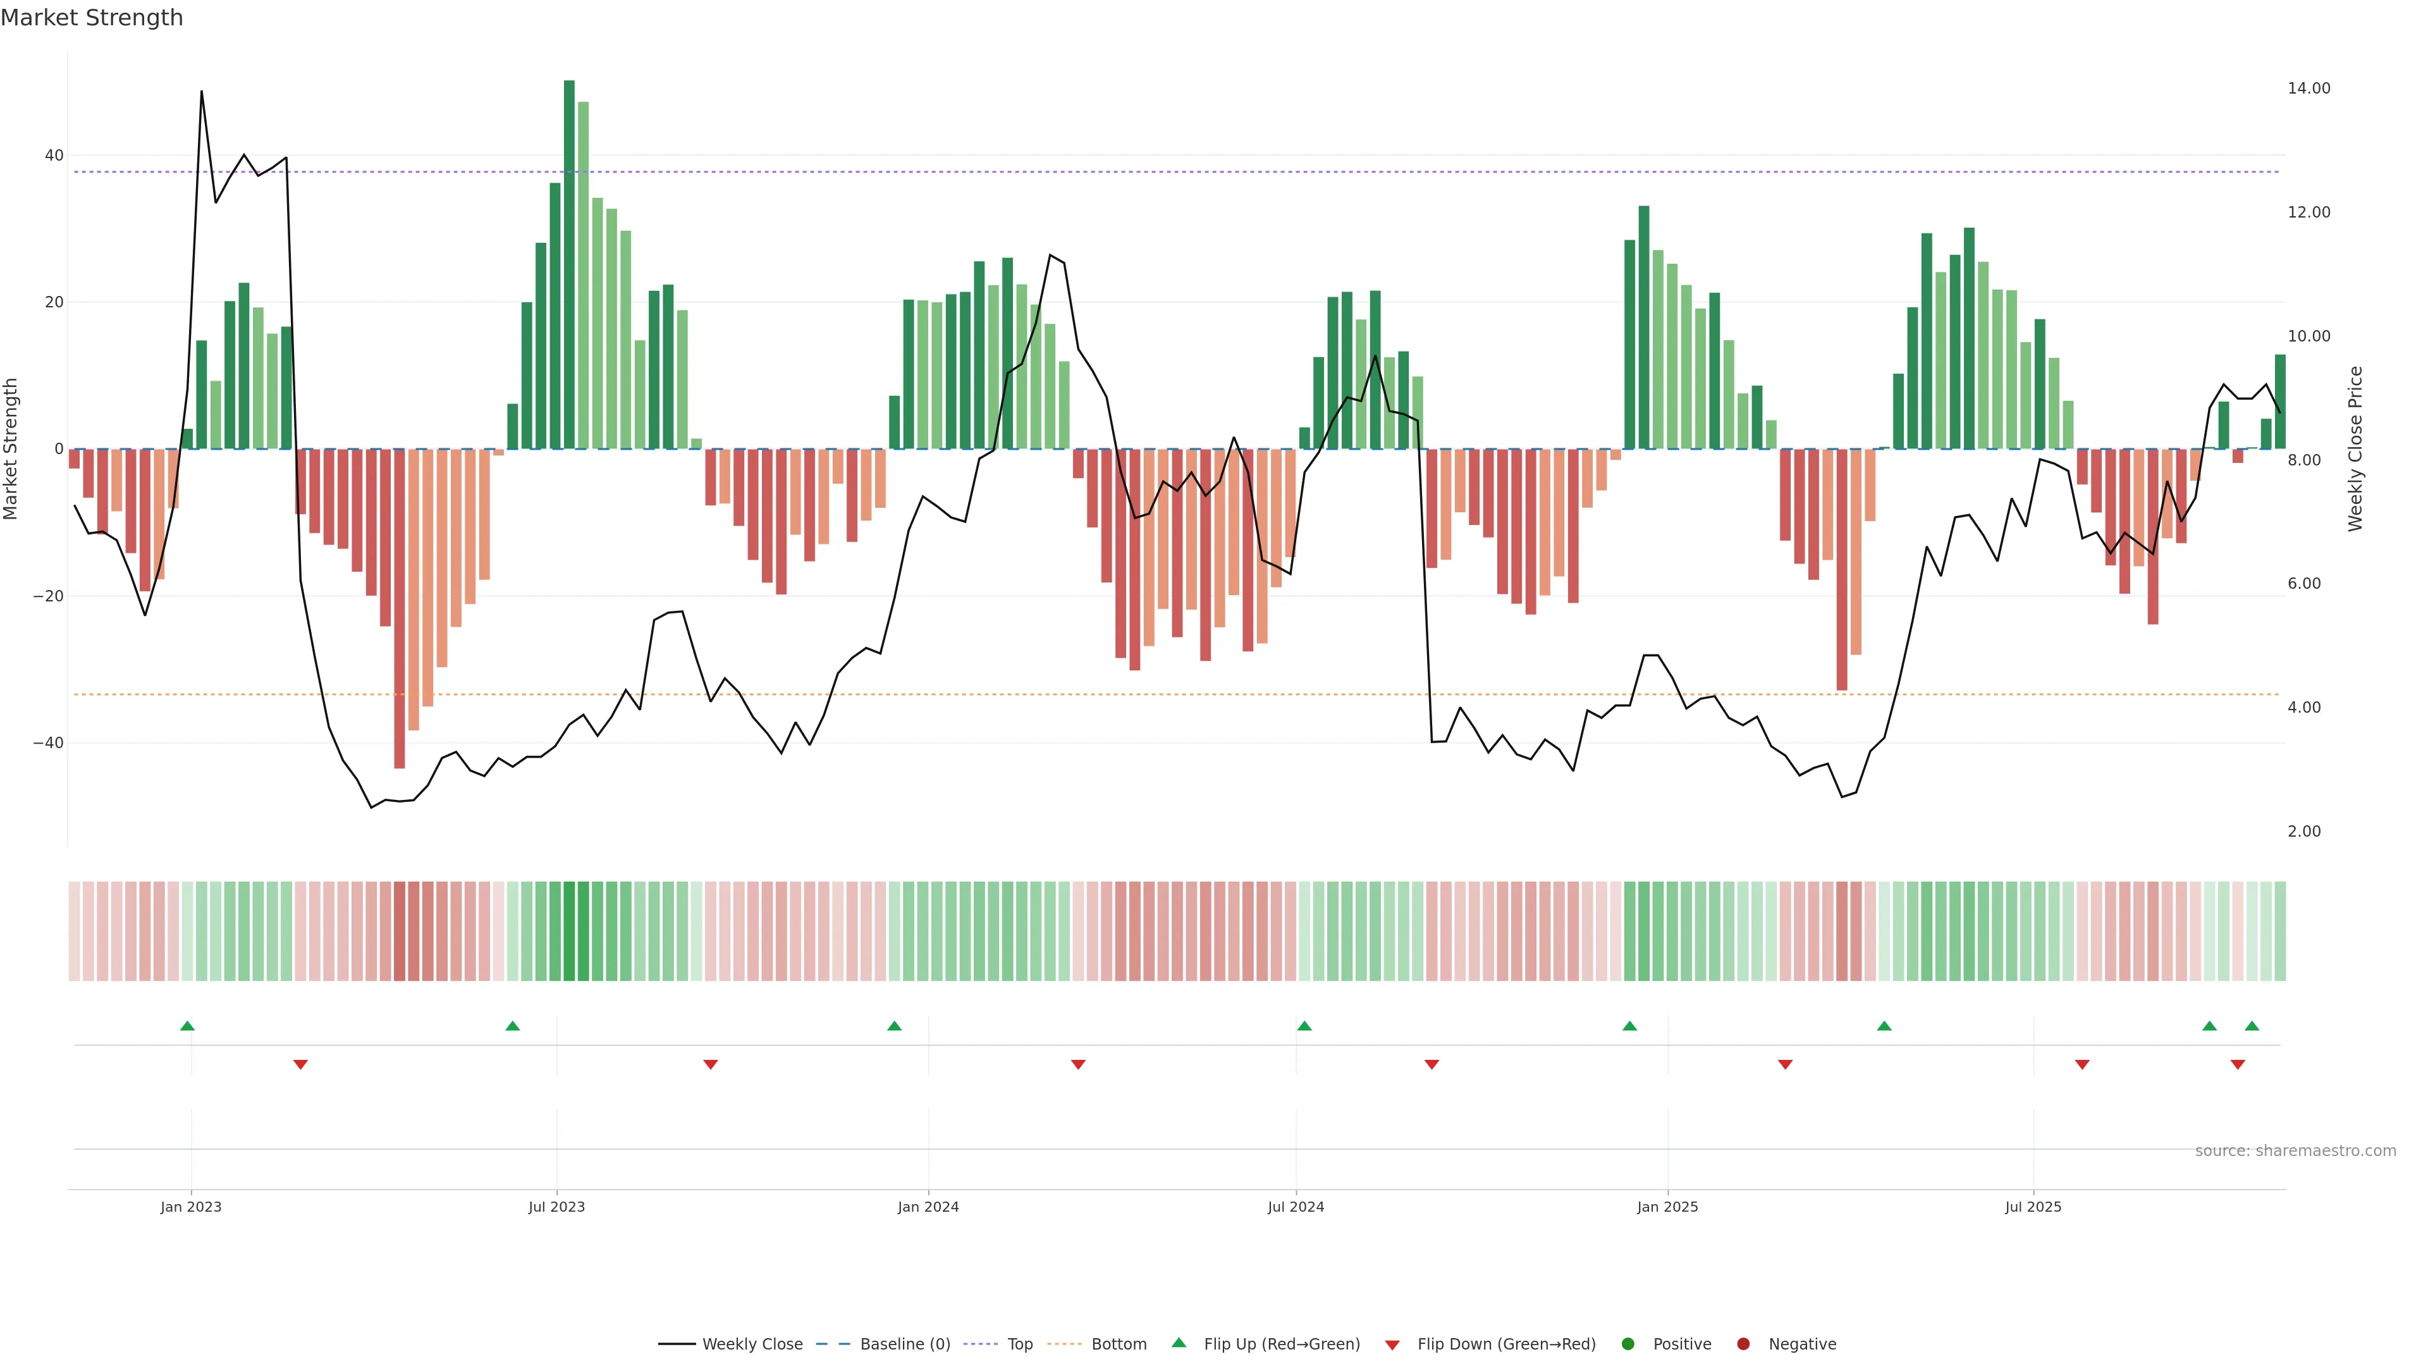
Task: Click the Jul 2023 x-axis label
Action: tap(556, 1207)
